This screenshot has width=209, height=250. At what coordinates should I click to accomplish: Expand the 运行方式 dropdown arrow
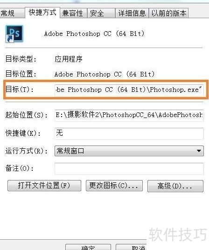tap(199, 151)
